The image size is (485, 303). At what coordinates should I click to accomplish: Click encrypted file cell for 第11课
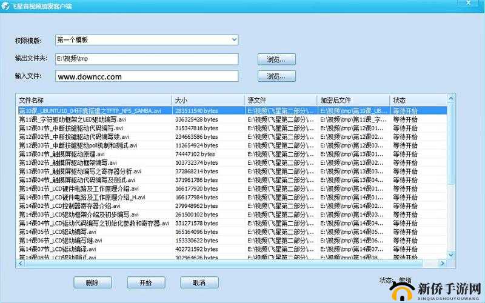(353, 119)
